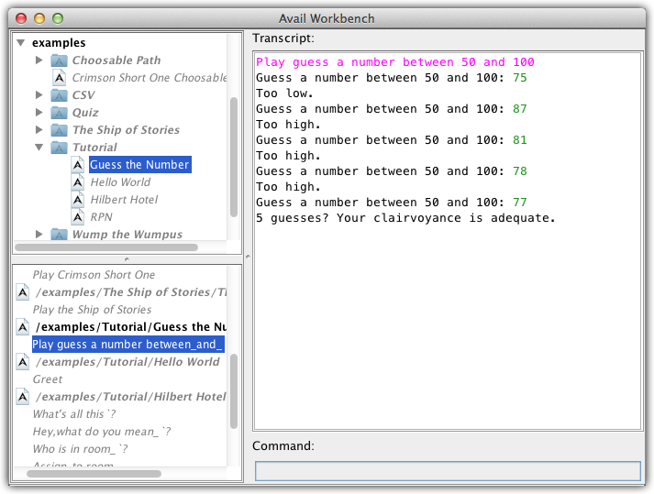Expand the CSV folder

(39, 95)
